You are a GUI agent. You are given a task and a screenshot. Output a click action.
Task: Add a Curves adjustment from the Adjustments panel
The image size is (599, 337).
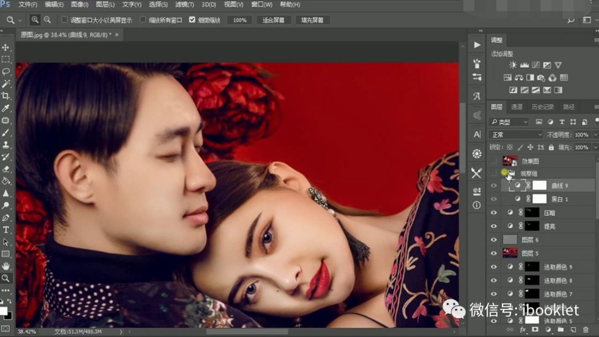coord(536,64)
